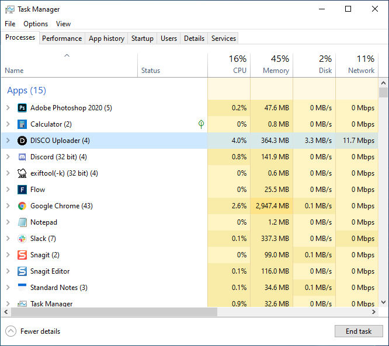Click the Google Chrome icon
This screenshot has width=389, height=346.
(22, 206)
